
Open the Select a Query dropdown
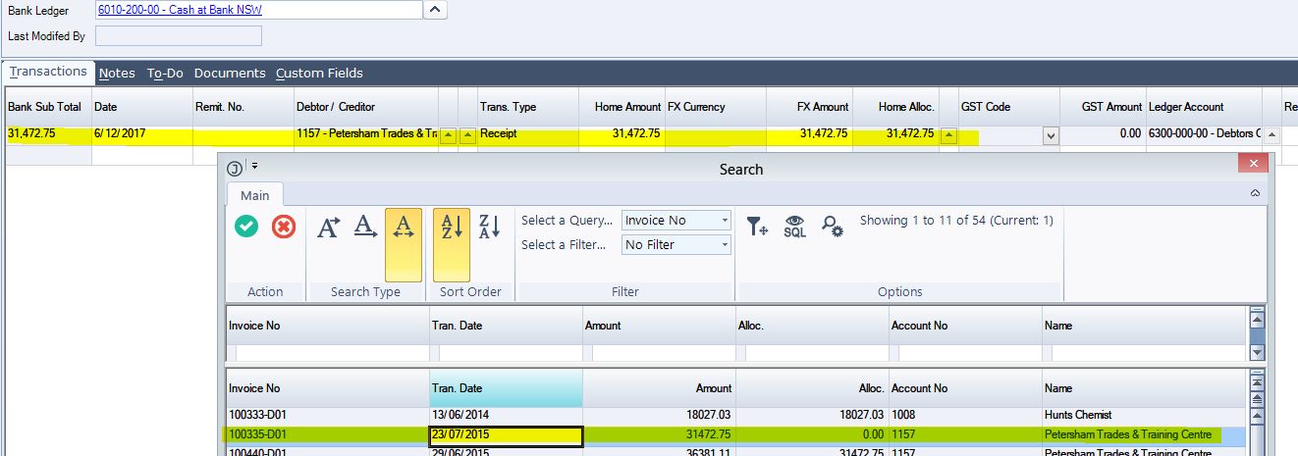click(676, 221)
